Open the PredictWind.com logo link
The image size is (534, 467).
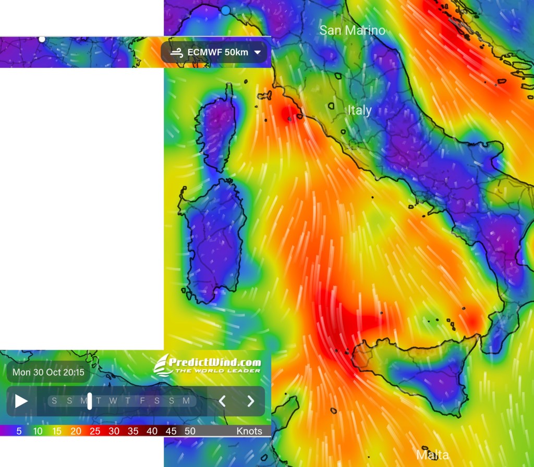207,364
